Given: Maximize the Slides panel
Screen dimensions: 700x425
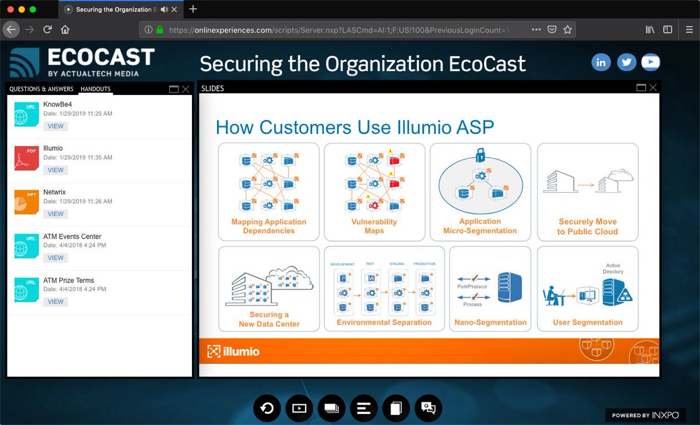Looking at the screenshot, I should point(641,88).
